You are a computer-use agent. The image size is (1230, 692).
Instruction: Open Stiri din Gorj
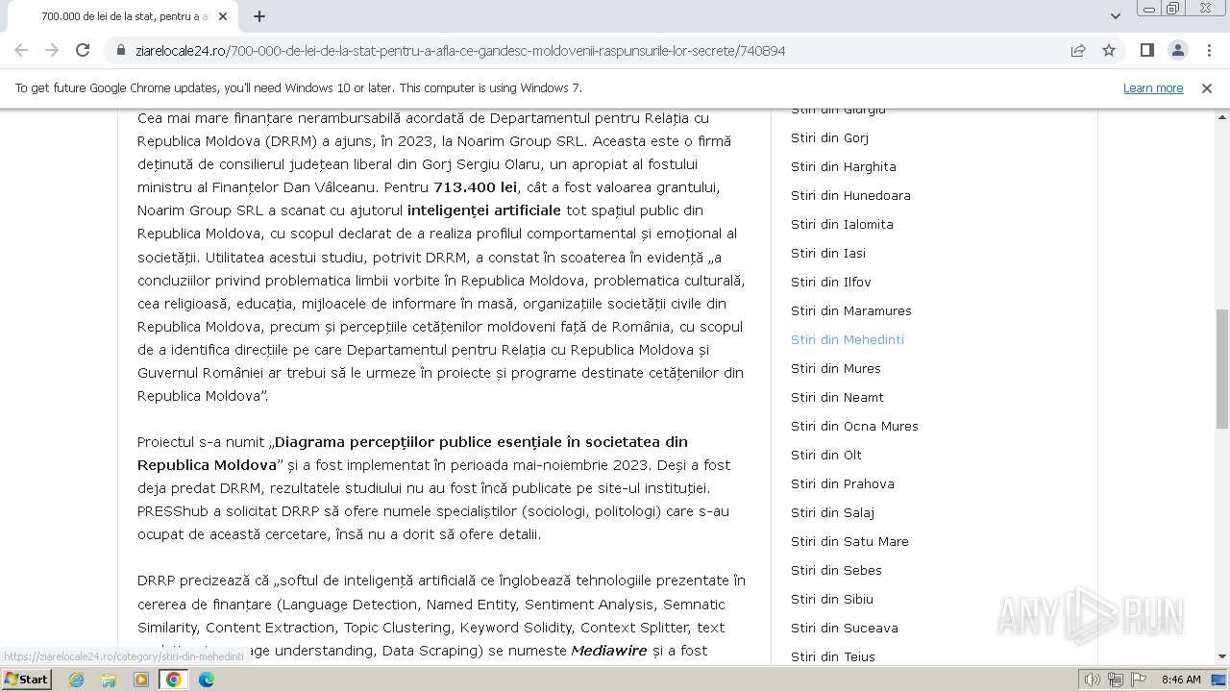tap(829, 137)
